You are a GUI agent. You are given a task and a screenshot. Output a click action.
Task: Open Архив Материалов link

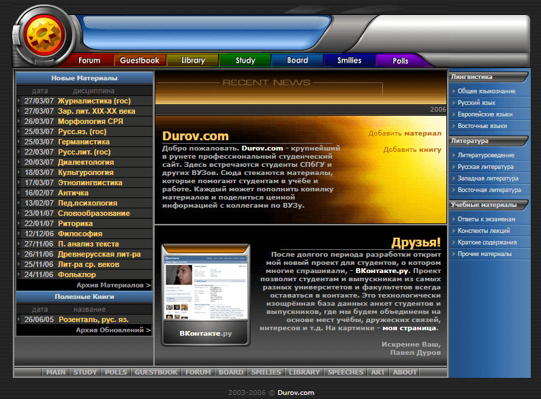(113, 285)
